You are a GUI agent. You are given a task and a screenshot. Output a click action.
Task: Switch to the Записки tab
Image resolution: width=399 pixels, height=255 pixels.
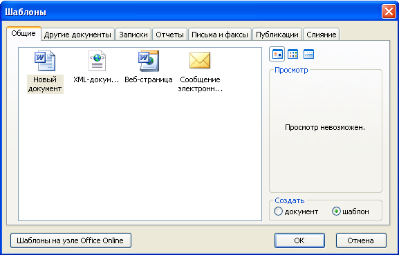(133, 35)
